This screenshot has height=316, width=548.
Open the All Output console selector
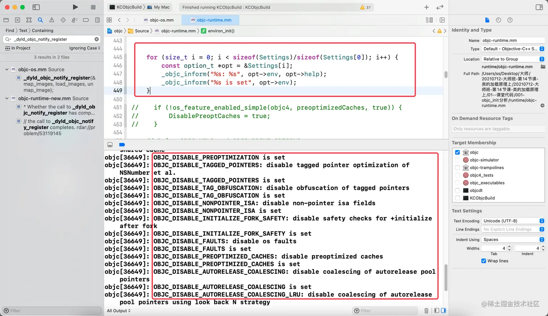click(119, 311)
